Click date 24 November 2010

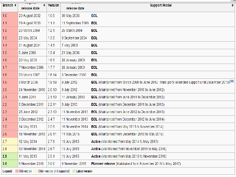point(32,90)
